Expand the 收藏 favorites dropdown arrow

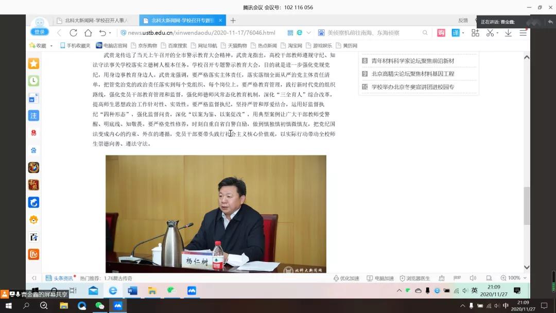[51, 46]
